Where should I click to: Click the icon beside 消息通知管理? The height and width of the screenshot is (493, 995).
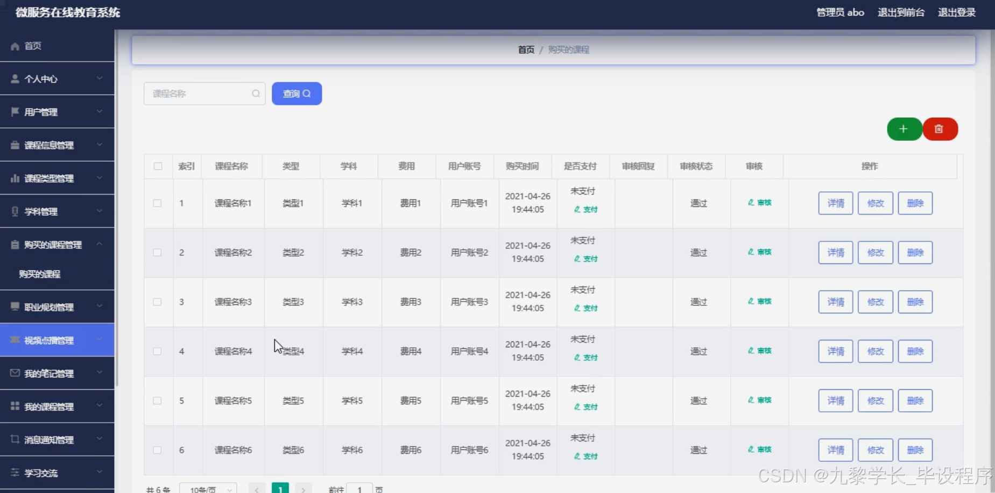point(15,439)
